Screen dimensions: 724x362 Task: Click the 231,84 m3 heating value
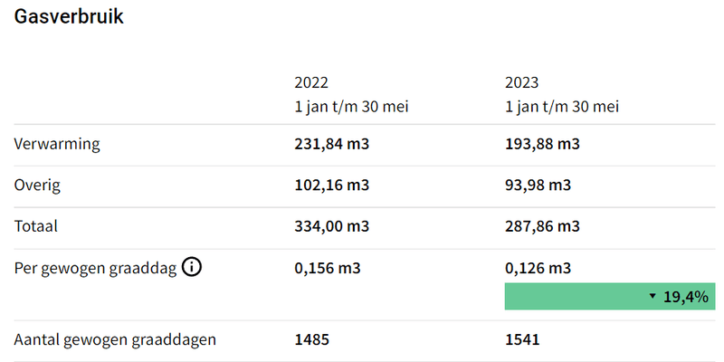point(332,143)
